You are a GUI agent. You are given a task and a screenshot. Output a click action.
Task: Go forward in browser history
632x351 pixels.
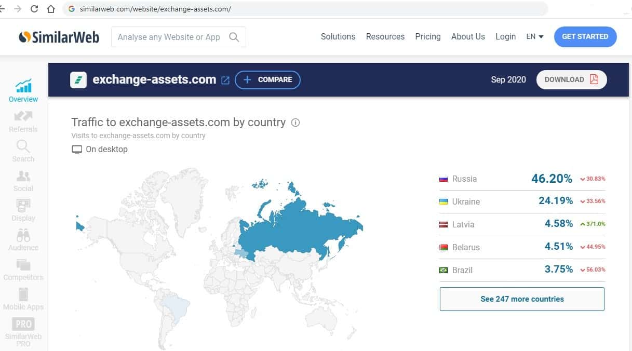[x=18, y=9]
